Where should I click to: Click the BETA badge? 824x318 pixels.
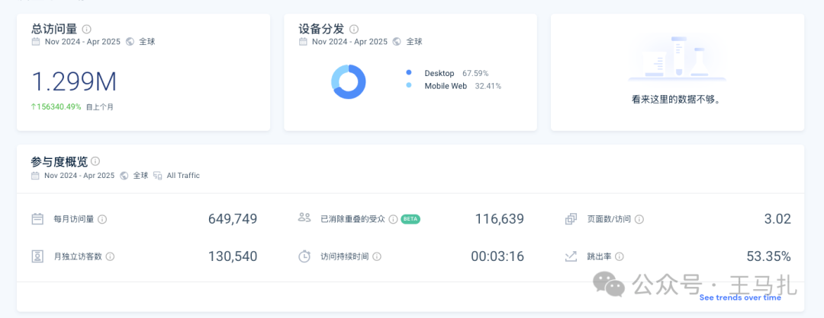[410, 219]
